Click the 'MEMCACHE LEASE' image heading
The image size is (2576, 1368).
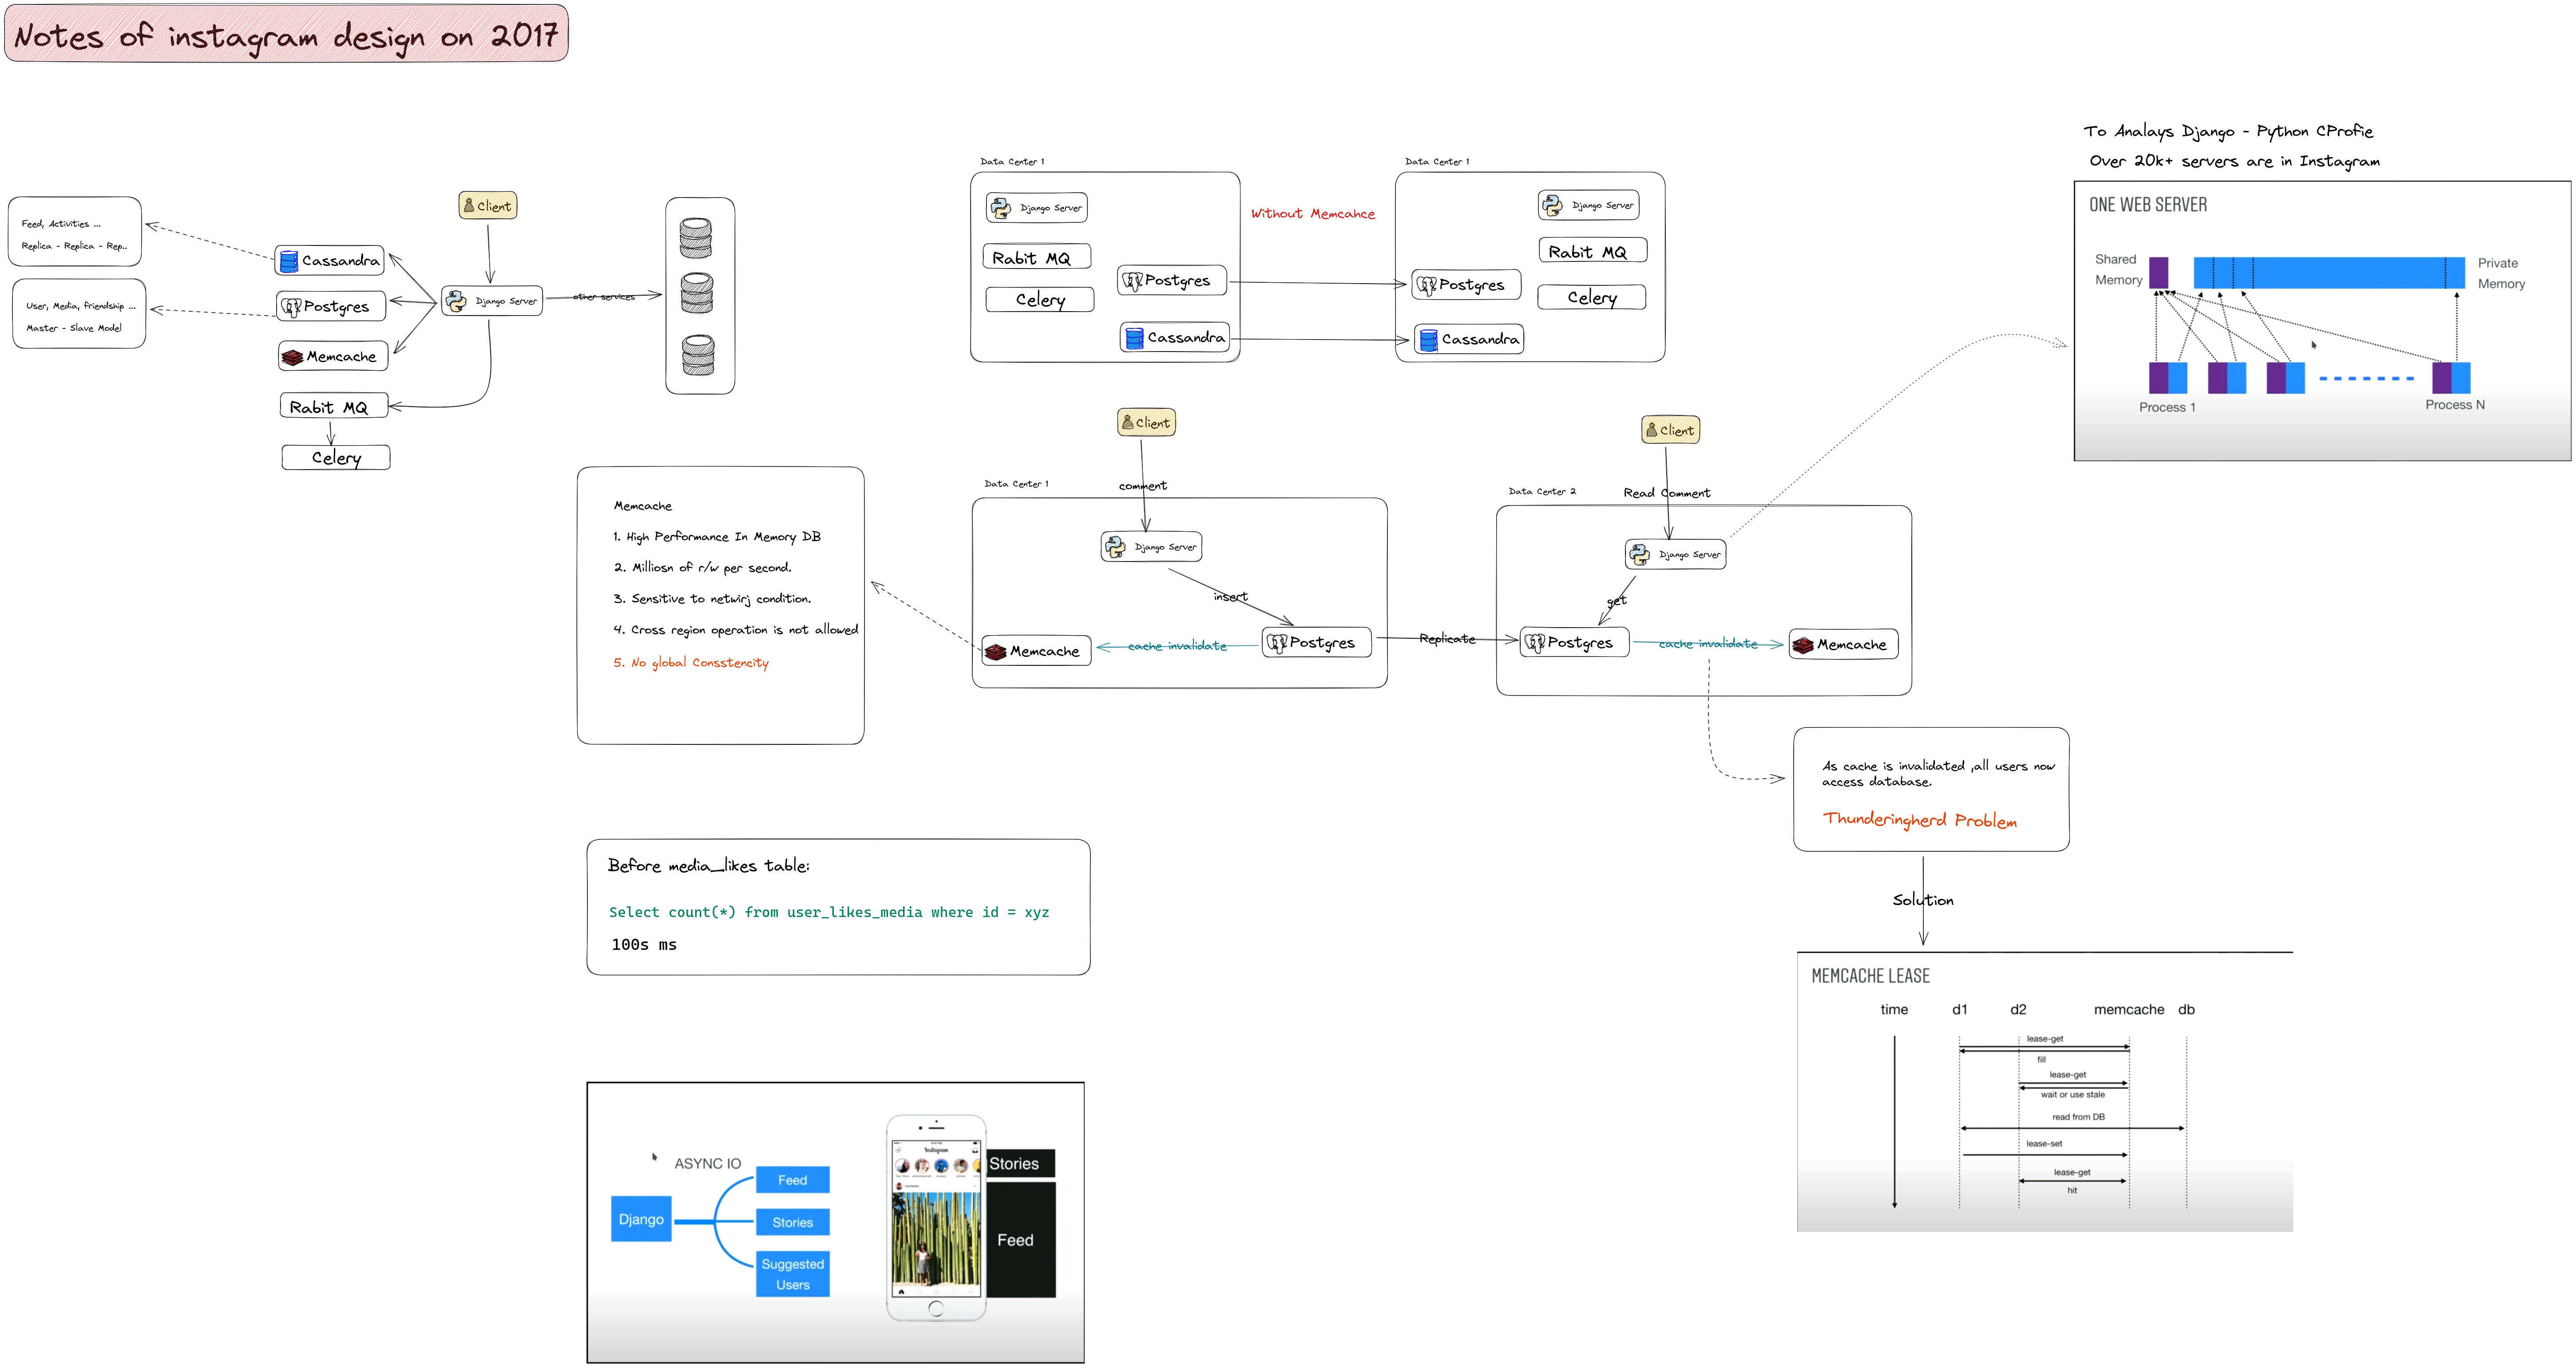point(1871,976)
